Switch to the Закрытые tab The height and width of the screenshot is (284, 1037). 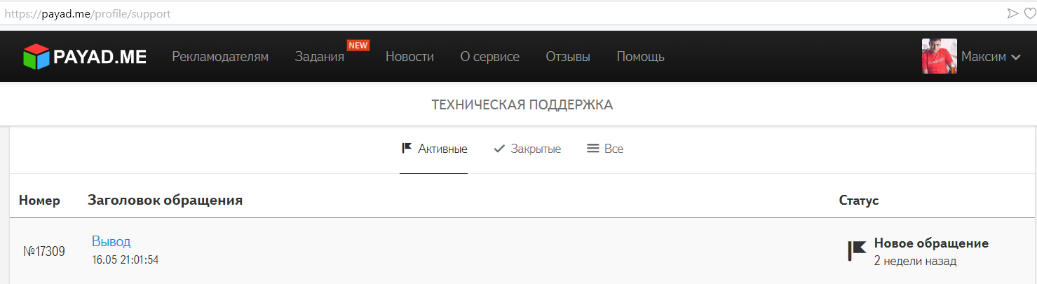click(x=527, y=149)
